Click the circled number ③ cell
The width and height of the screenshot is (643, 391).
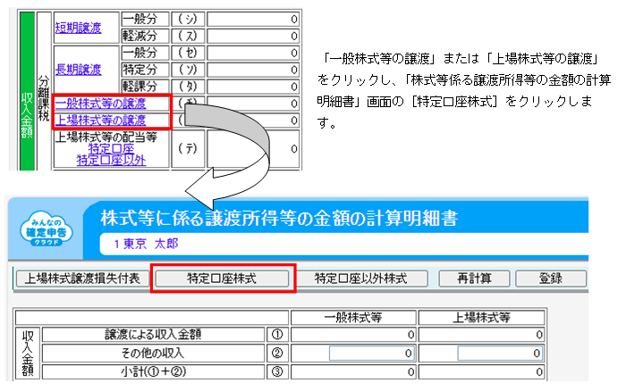[x=277, y=371]
